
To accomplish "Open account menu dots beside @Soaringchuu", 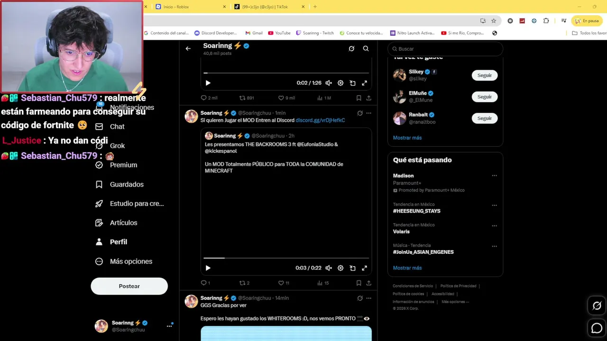I will tap(169, 326).
